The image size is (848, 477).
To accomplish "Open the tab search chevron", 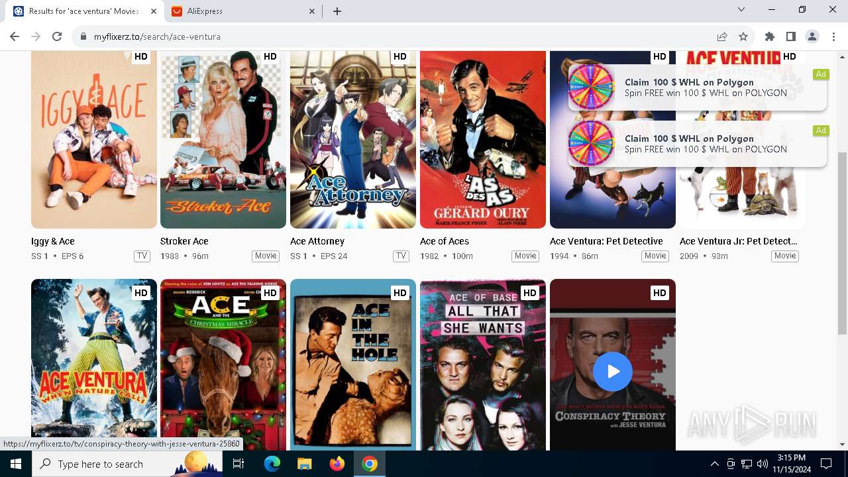I will [741, 10].
